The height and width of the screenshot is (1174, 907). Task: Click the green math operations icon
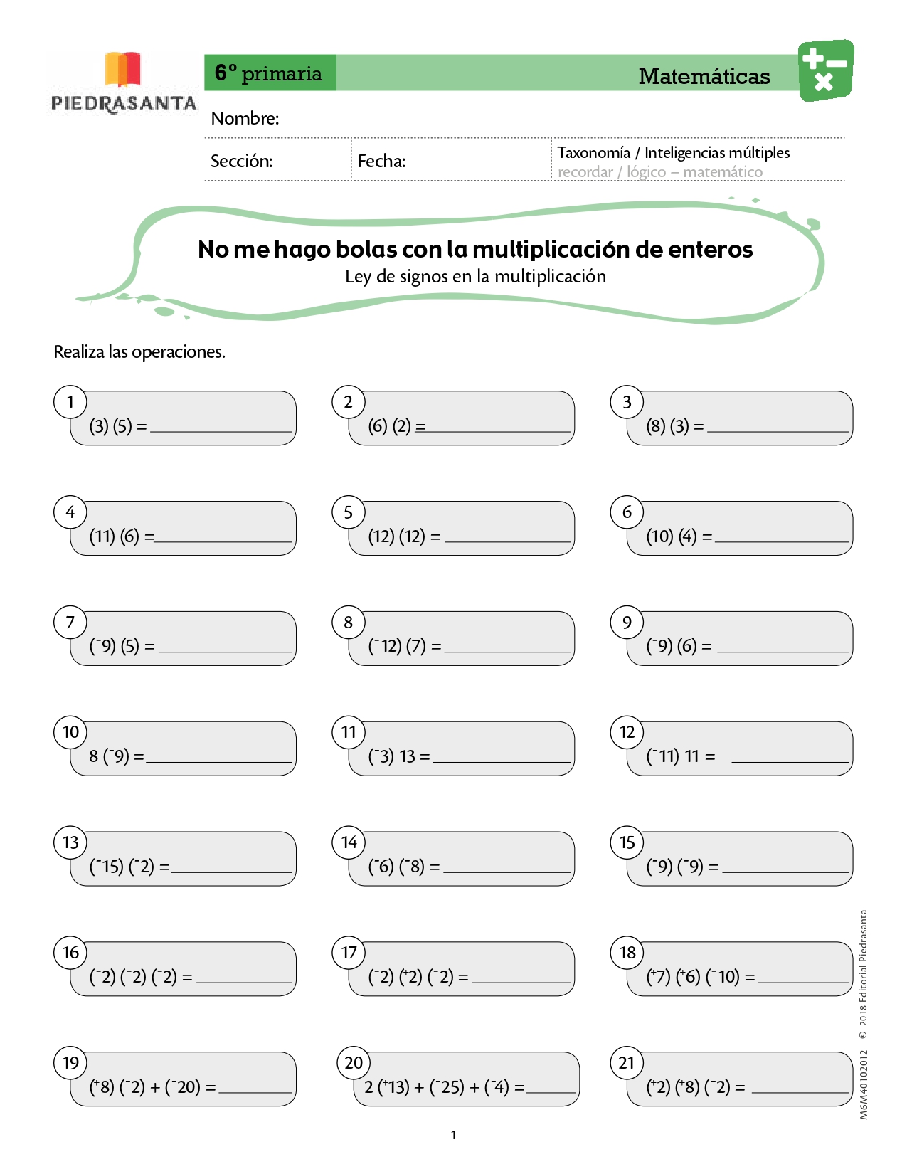tap(825, 70)
